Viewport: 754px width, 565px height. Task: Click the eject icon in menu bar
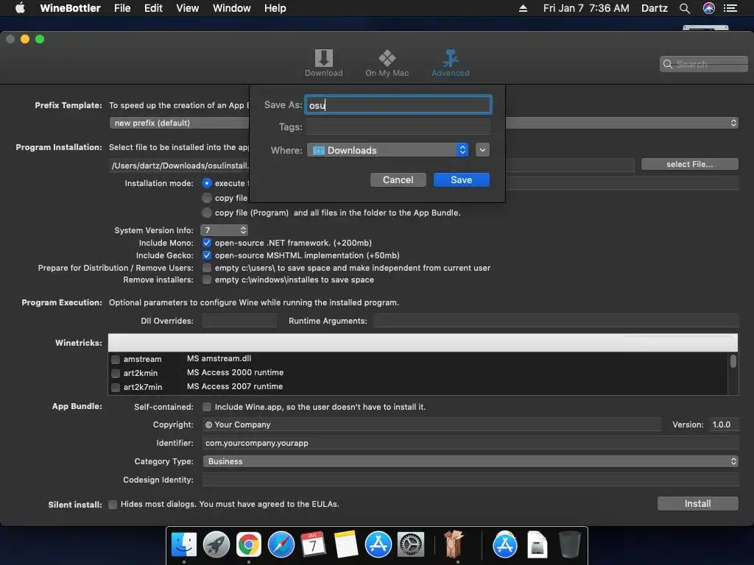coord(524,8)
